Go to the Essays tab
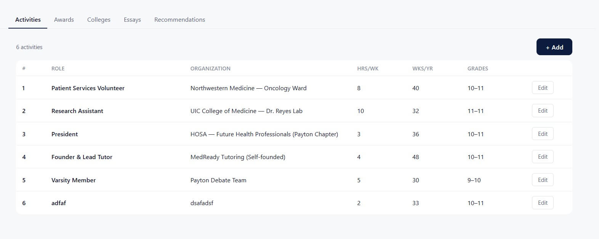 132,20
